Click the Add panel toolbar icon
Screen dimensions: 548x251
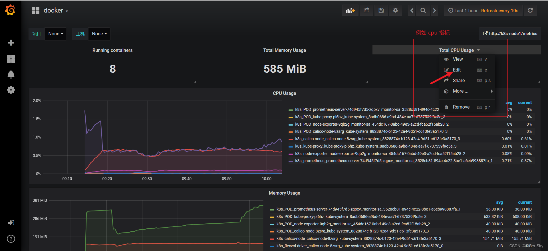tap(350, 11)
